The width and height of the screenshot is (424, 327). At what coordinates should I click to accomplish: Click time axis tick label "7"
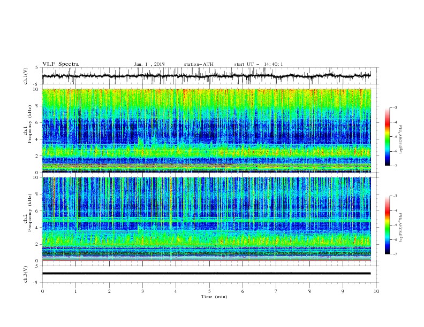tap(276, 291)
